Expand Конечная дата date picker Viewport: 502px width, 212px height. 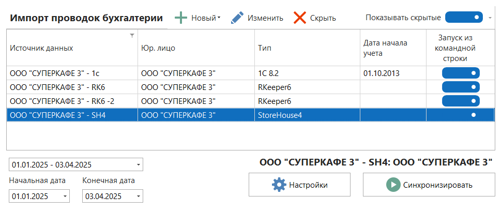(x=138, y=196)
